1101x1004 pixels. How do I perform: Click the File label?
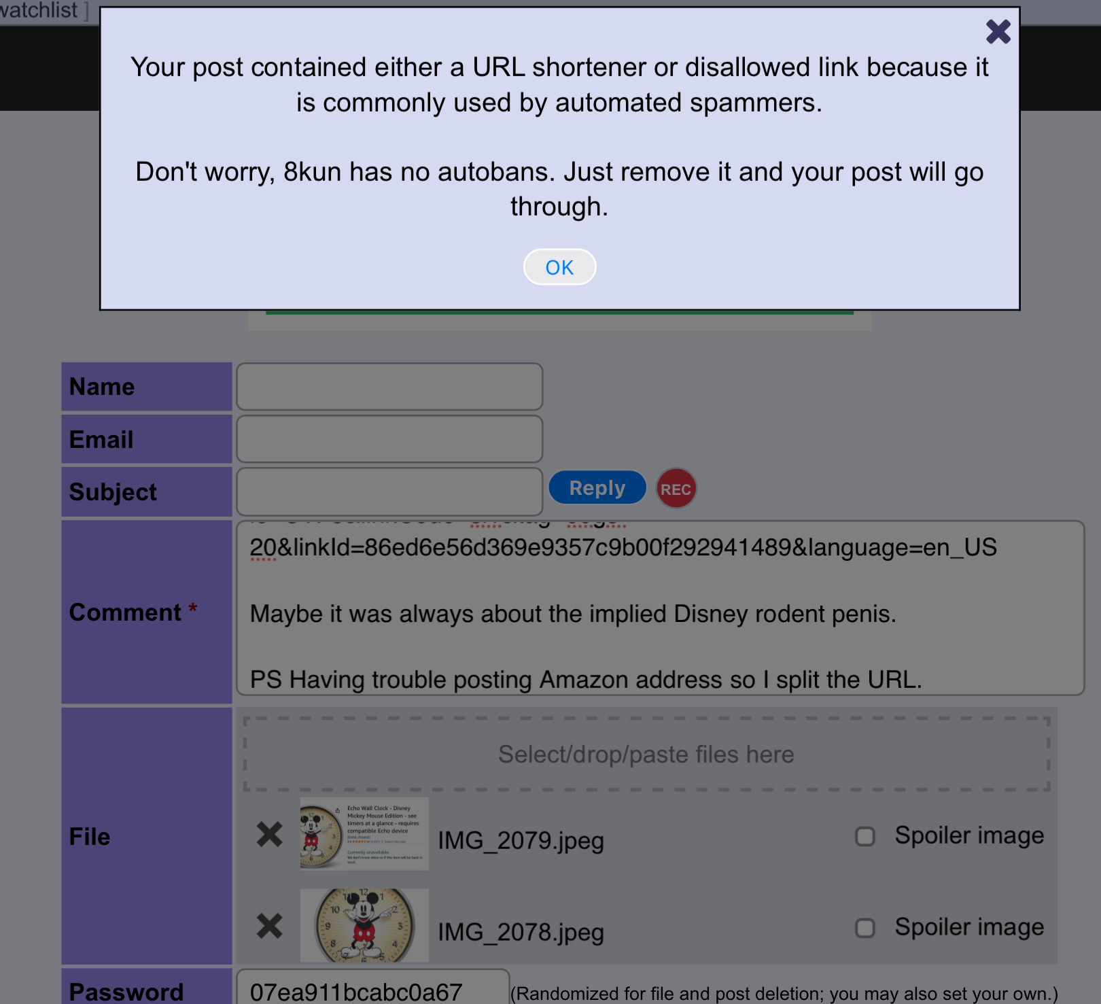pyautogui.click(x=90, y=837)
